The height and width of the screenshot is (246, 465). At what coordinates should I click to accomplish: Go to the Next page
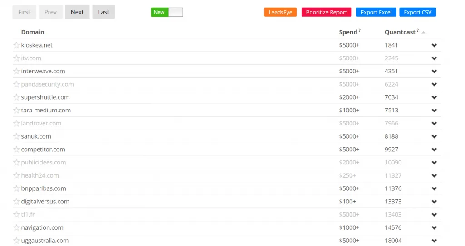pos(77,12)
